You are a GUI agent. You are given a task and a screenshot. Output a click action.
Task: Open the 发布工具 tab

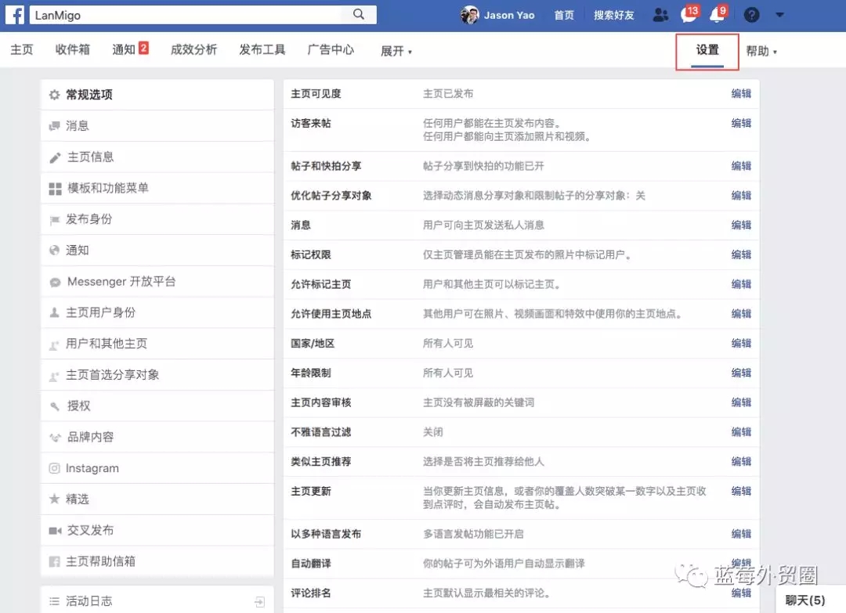[x=262, y=49]
